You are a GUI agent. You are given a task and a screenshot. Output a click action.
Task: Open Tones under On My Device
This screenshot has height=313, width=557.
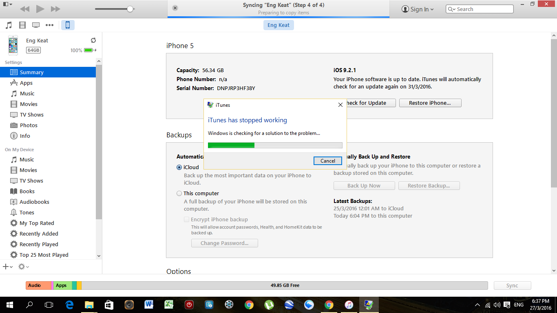tap(48, 212)
